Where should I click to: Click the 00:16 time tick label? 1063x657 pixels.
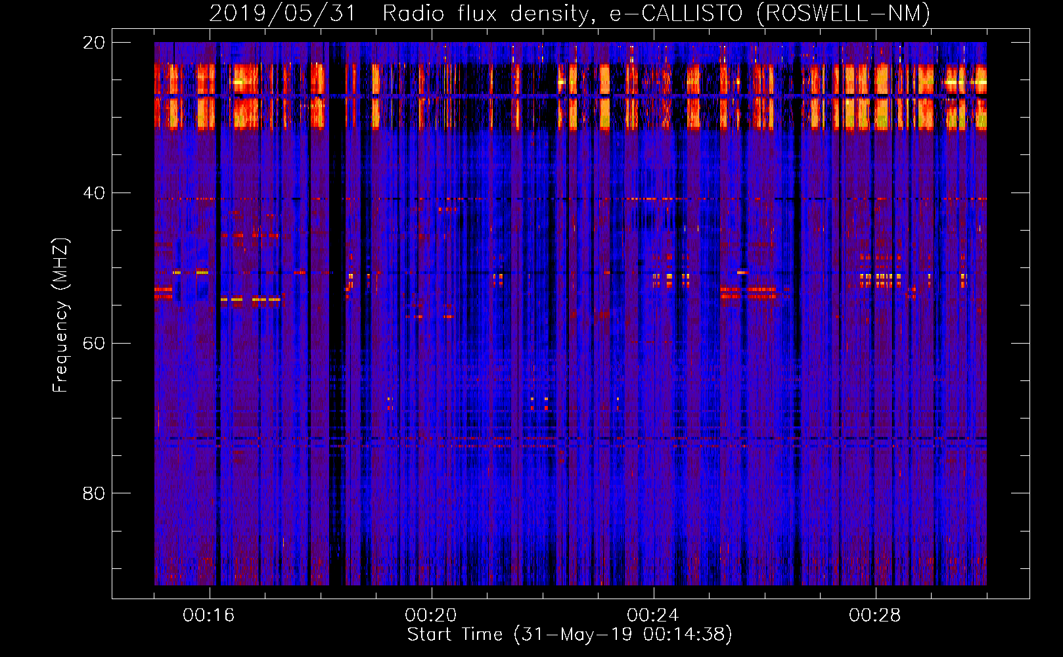pos(209,615)
